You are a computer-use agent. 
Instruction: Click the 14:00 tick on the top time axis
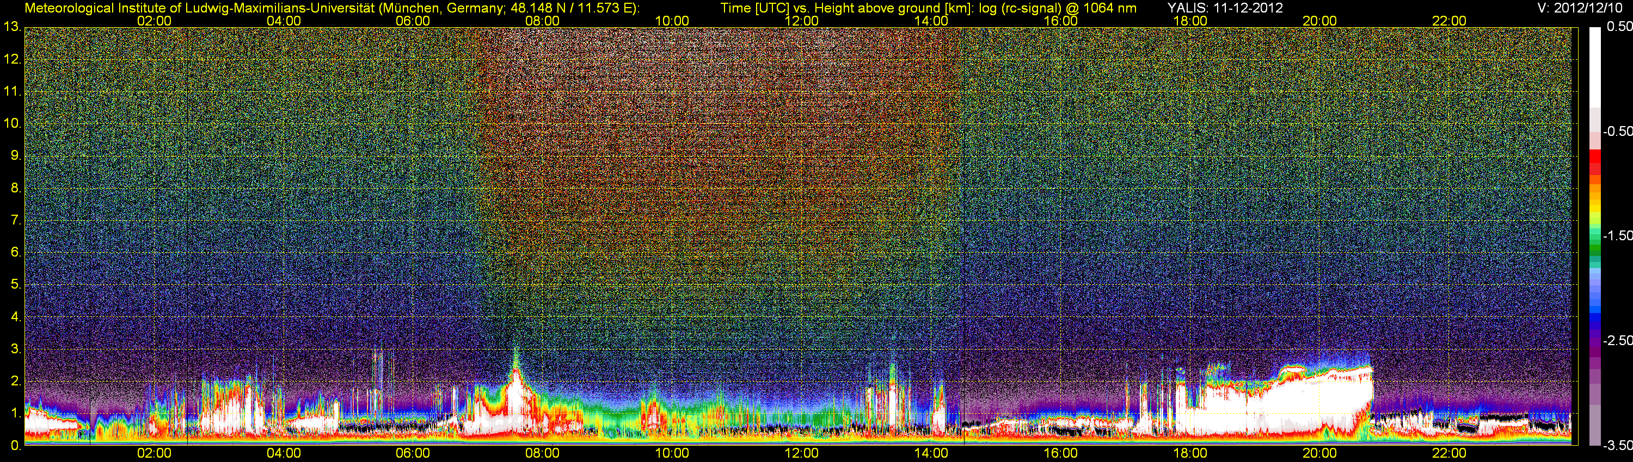(931, 21)
